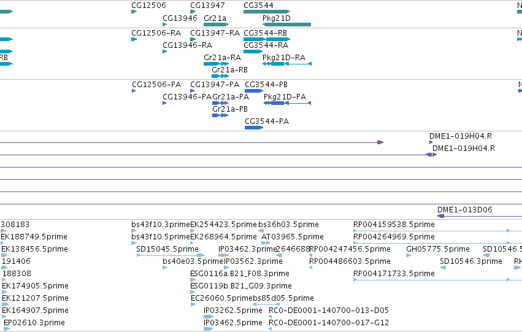This screenshot has width=522, height=332.
Task: Select the CG12506 gene label
Action: (148, 6)
